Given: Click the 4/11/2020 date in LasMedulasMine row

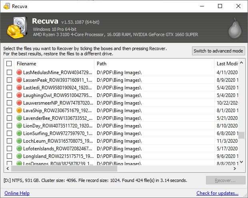Looking at the screenshot, I should pos(227,73).
